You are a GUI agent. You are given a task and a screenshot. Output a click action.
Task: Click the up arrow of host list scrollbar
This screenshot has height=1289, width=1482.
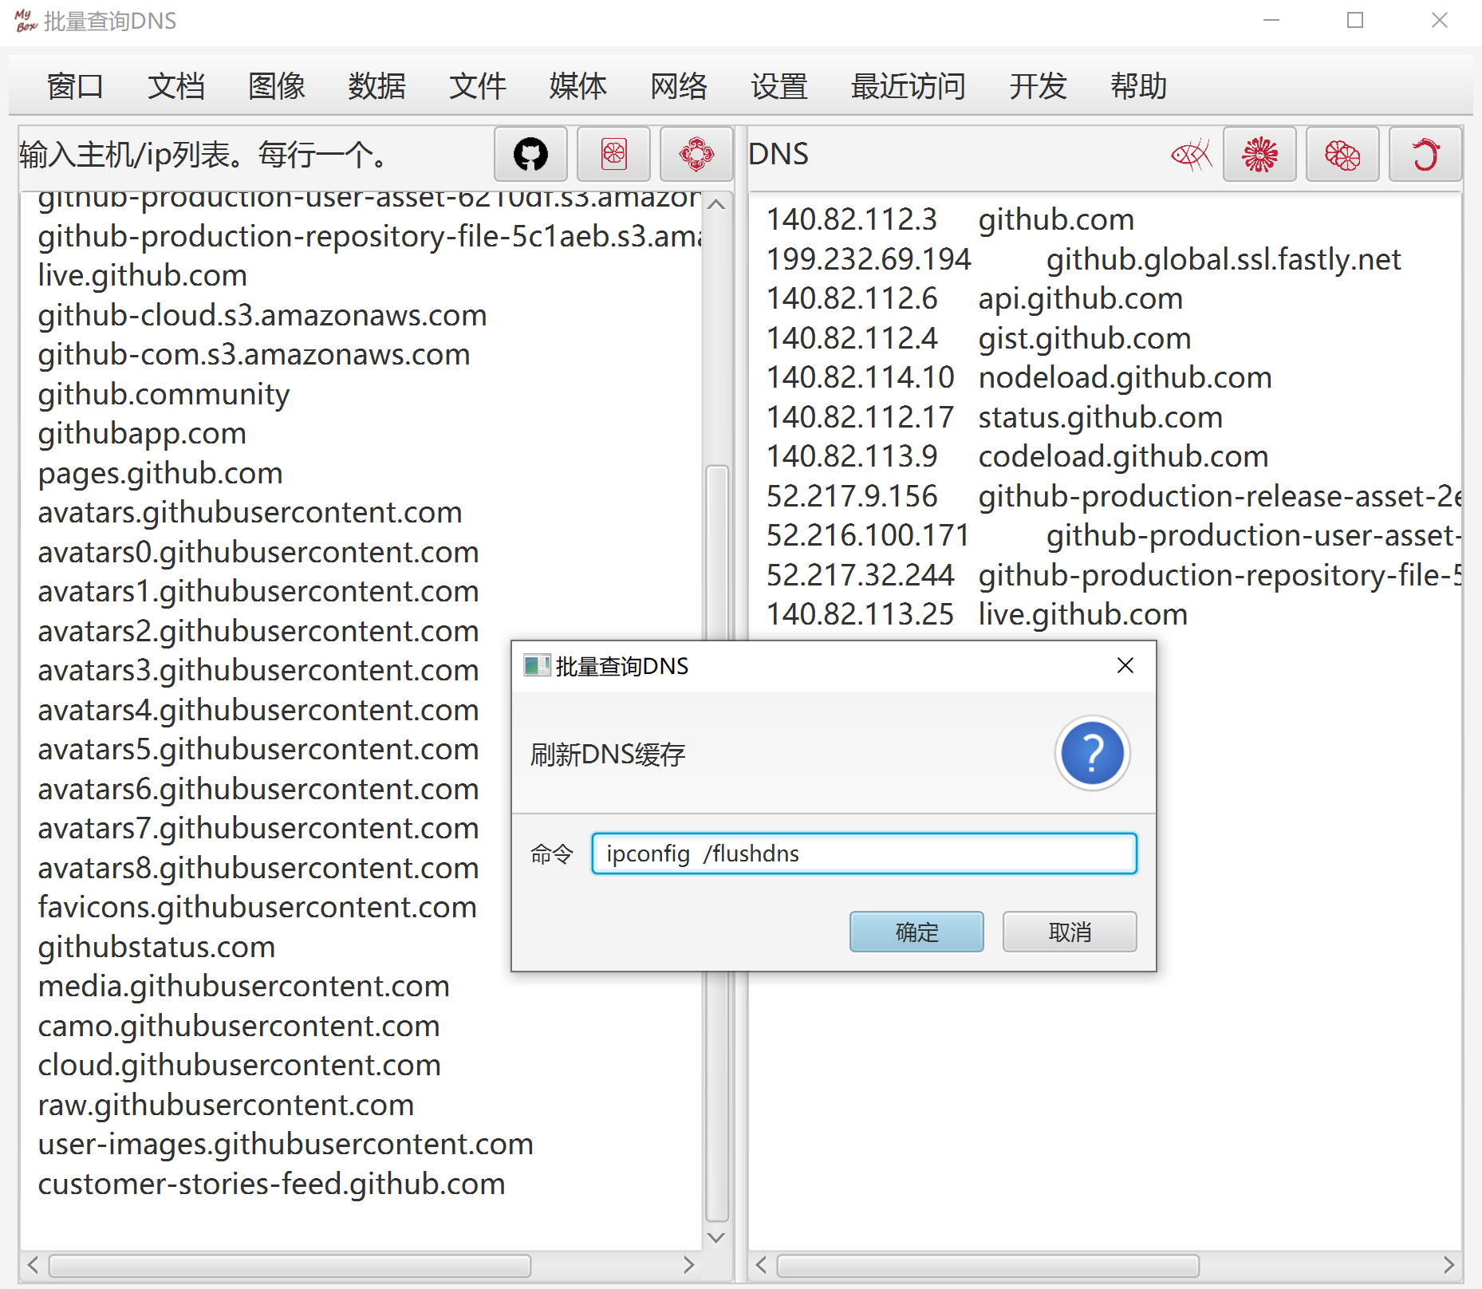point(717,204)
